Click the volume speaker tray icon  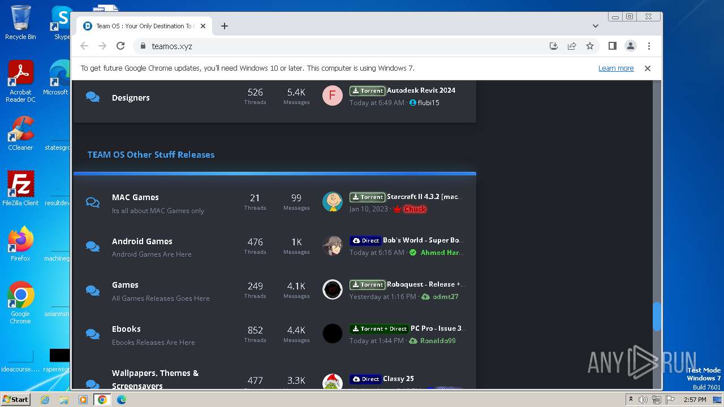coord(643,400)
